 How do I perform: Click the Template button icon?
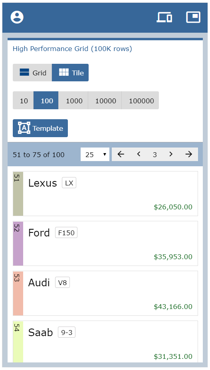24,128
